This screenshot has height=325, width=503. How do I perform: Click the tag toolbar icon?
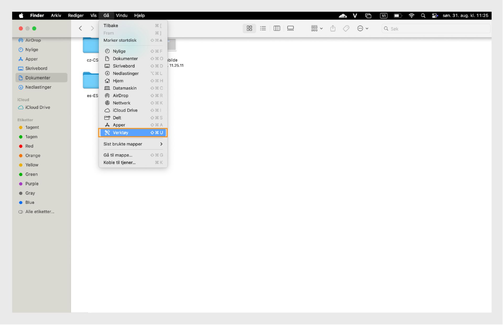click(x=346, y=29)
